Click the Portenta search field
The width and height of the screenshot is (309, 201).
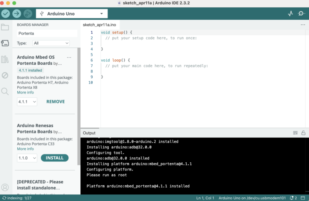coord(47,33)
